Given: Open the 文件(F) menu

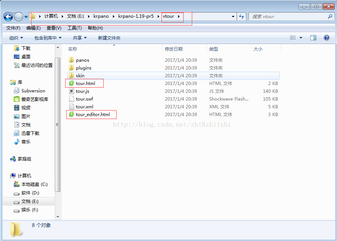Looking at the screenshot, I should (x=13, y=28).
